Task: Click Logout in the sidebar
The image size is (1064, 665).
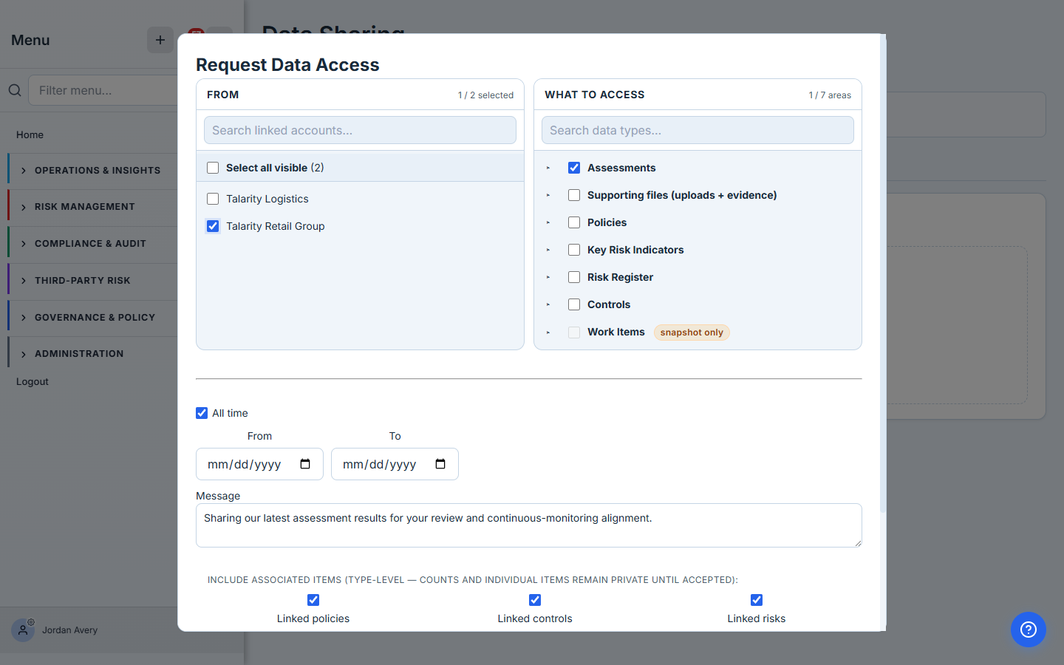Action: coord(33,381)
